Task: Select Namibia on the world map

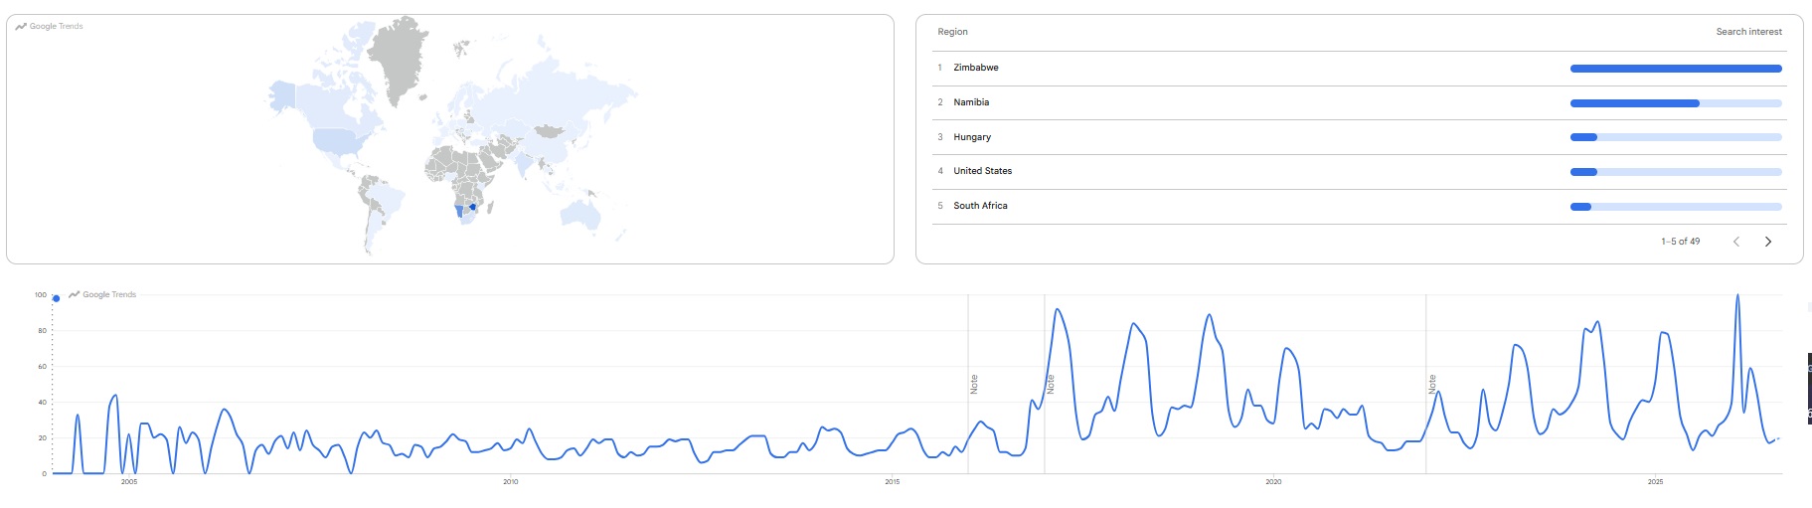Action: (x=459, y=211)
